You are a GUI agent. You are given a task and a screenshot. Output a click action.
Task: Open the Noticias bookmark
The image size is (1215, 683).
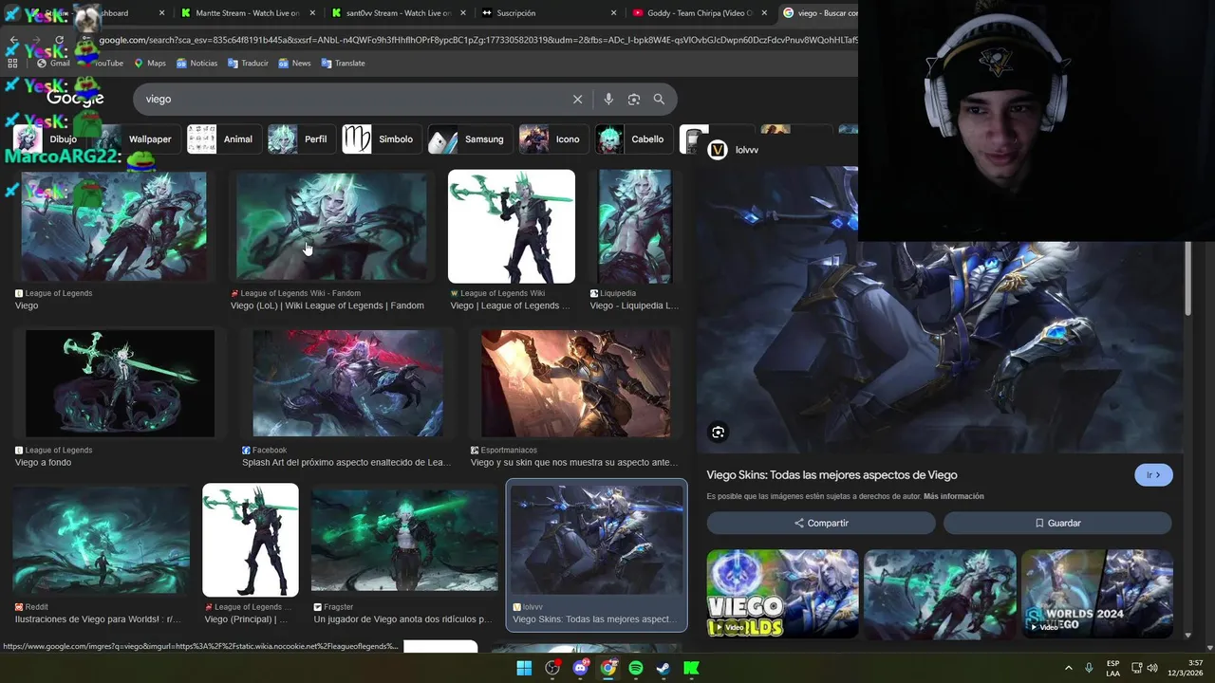click(196, 63)
